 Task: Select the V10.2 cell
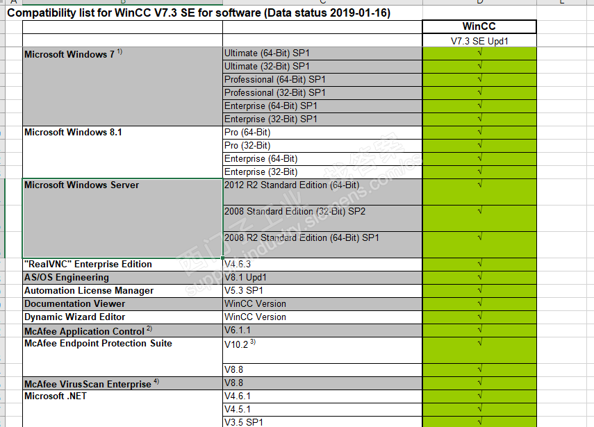(x=322, y=350)
